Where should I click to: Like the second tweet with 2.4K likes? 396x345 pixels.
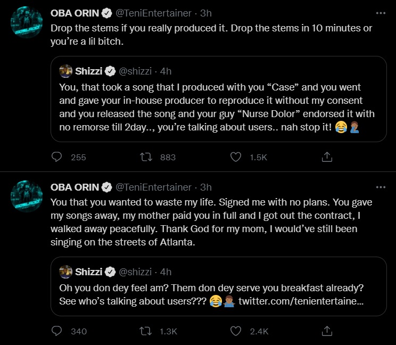coord(236,331)
